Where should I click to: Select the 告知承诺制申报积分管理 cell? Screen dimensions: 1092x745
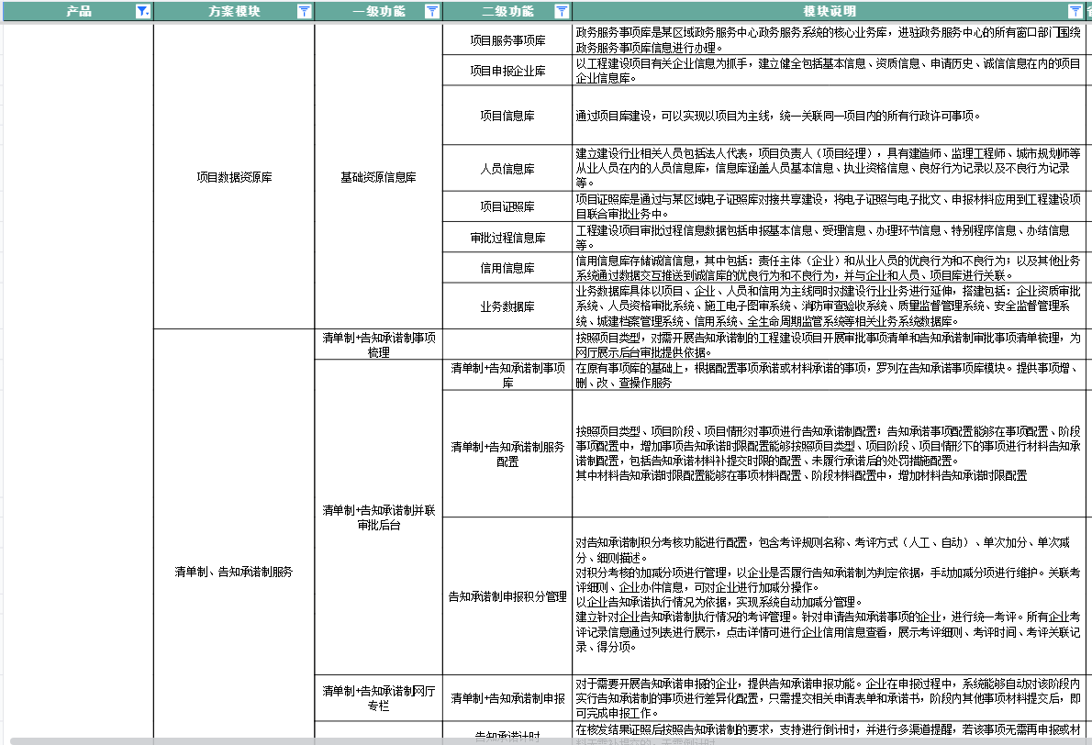(x=507, y=596)
